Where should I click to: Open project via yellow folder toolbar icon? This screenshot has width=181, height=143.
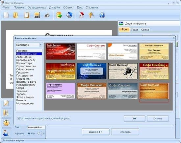tap(16, 15)
